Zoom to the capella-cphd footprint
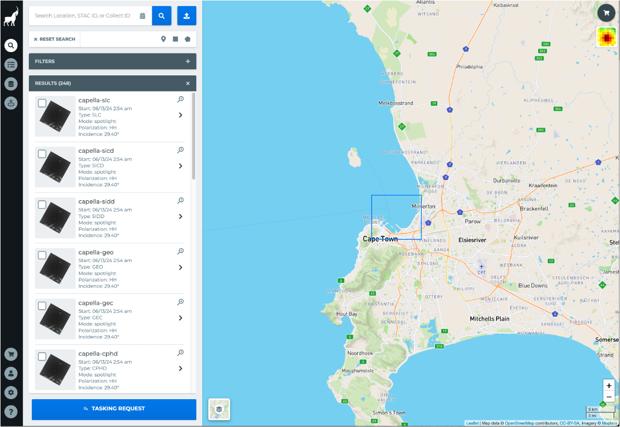 point(181,353)
